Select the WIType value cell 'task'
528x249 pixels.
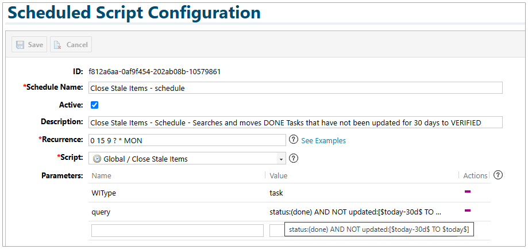click(276, 193)
